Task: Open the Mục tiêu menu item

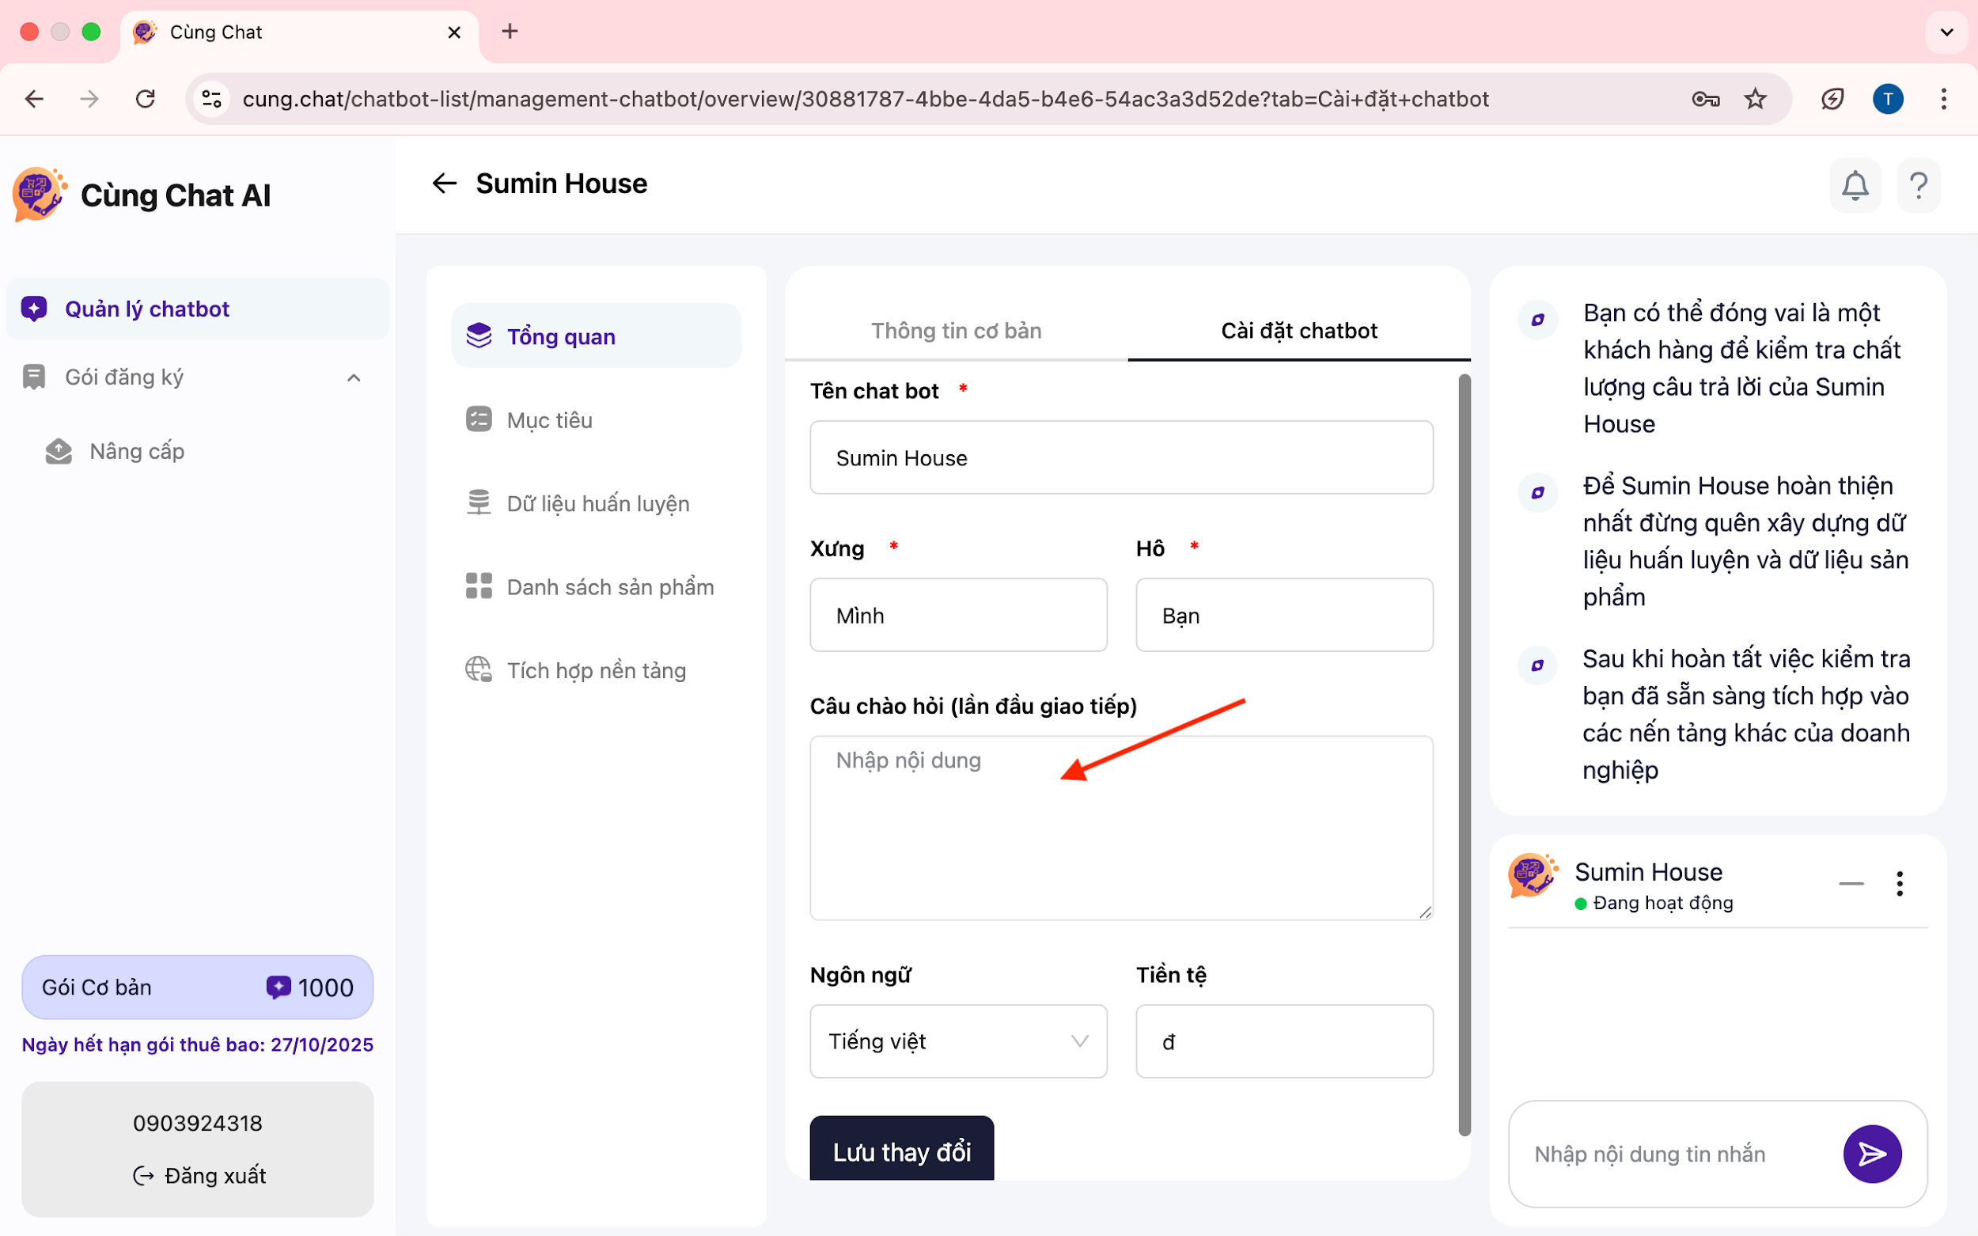Action: point(549,420)
